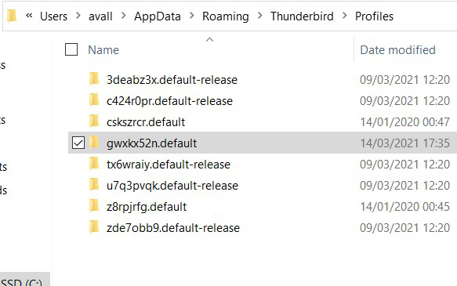Viewport: 457px width, 286px height.
Task: Toggle the select-all checkbox next to Name
Action: [71, 49]
